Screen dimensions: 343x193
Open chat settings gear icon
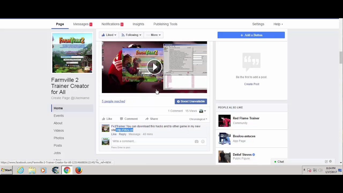click(x=330, y=161)
